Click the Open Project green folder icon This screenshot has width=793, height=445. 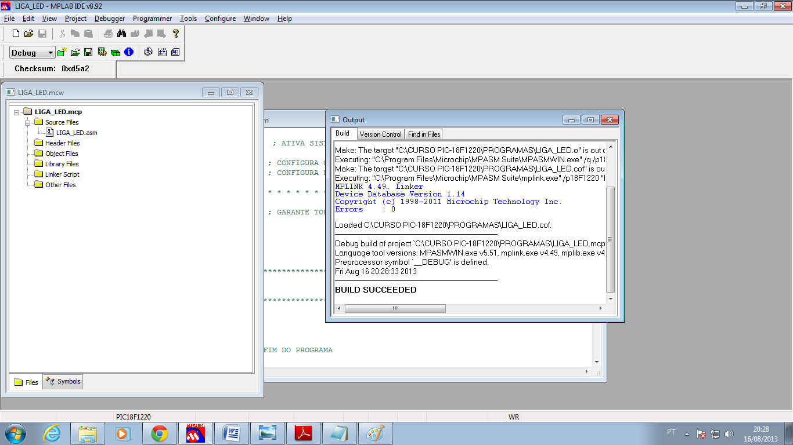click(x=75, y=52)
